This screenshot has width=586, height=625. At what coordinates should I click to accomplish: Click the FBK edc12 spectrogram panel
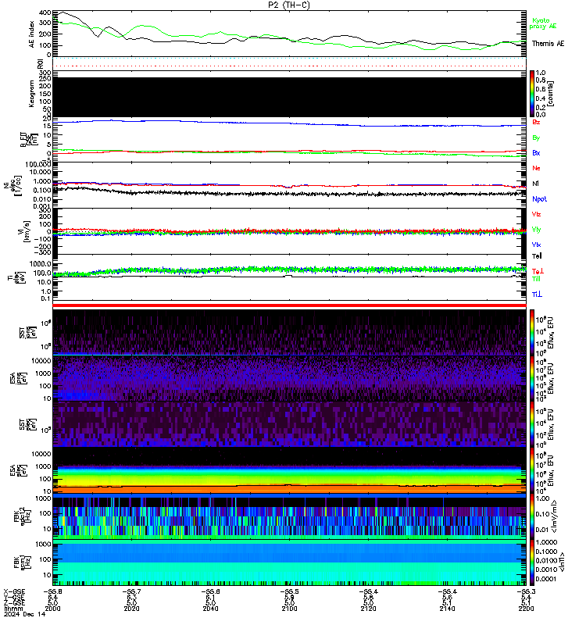[289, 516]
